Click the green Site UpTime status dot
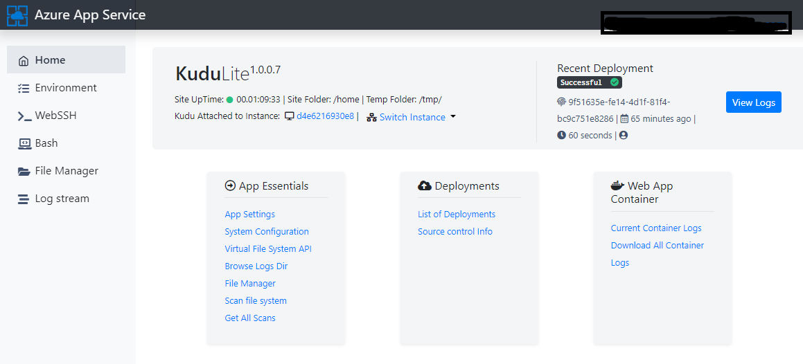Screen dimensions: 803x364 [x=229, y=100]
